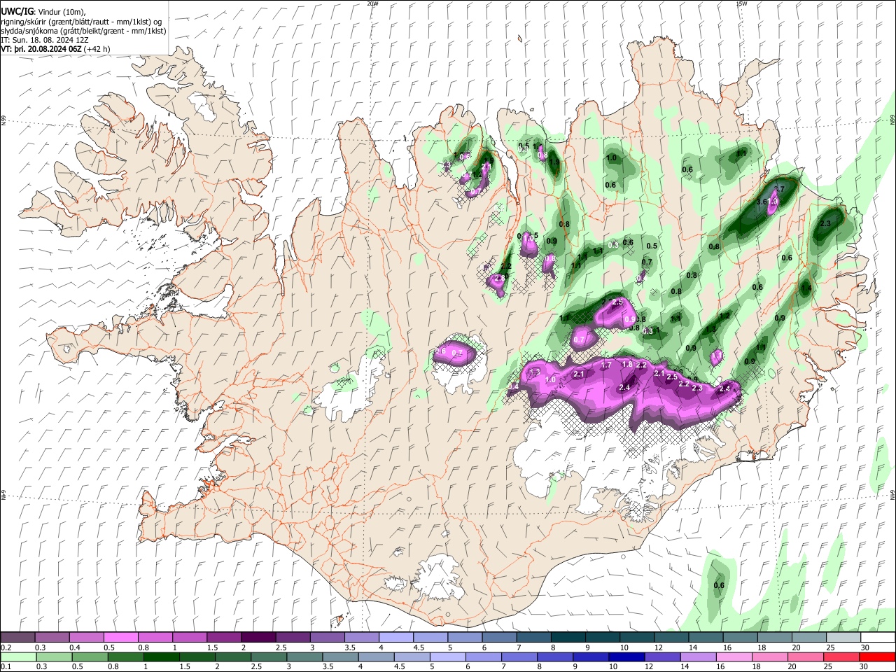The height and width of the screenshot is (672, 896).
Task: Select the bright red rain swatch after 30
Action: click(878, 657)
